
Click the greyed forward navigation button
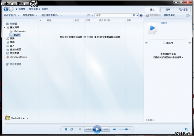point(11,9)
